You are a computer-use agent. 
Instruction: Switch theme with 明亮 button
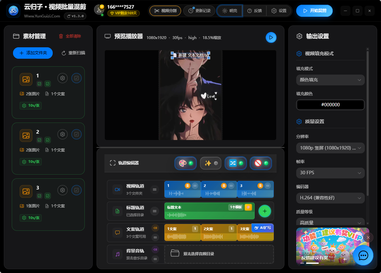[230, 11]
